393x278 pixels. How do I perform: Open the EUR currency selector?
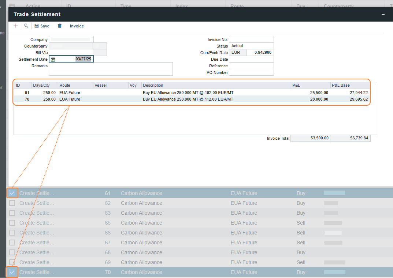coord(238,53)
